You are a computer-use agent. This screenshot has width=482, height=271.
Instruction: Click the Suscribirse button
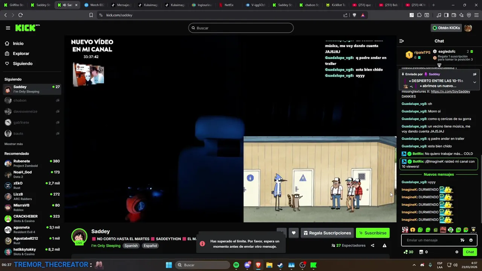click(373, 233)
